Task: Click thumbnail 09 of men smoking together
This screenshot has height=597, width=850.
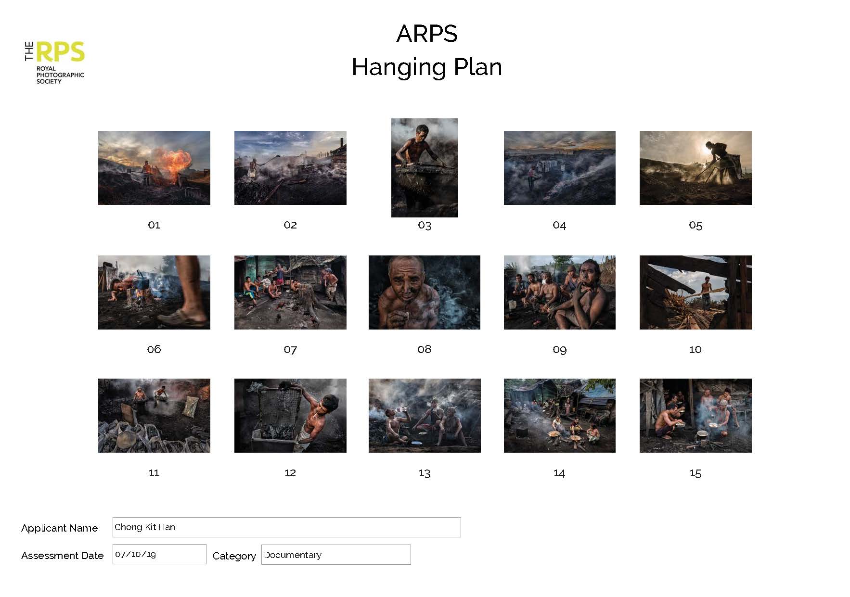Action: coord(559,292)
